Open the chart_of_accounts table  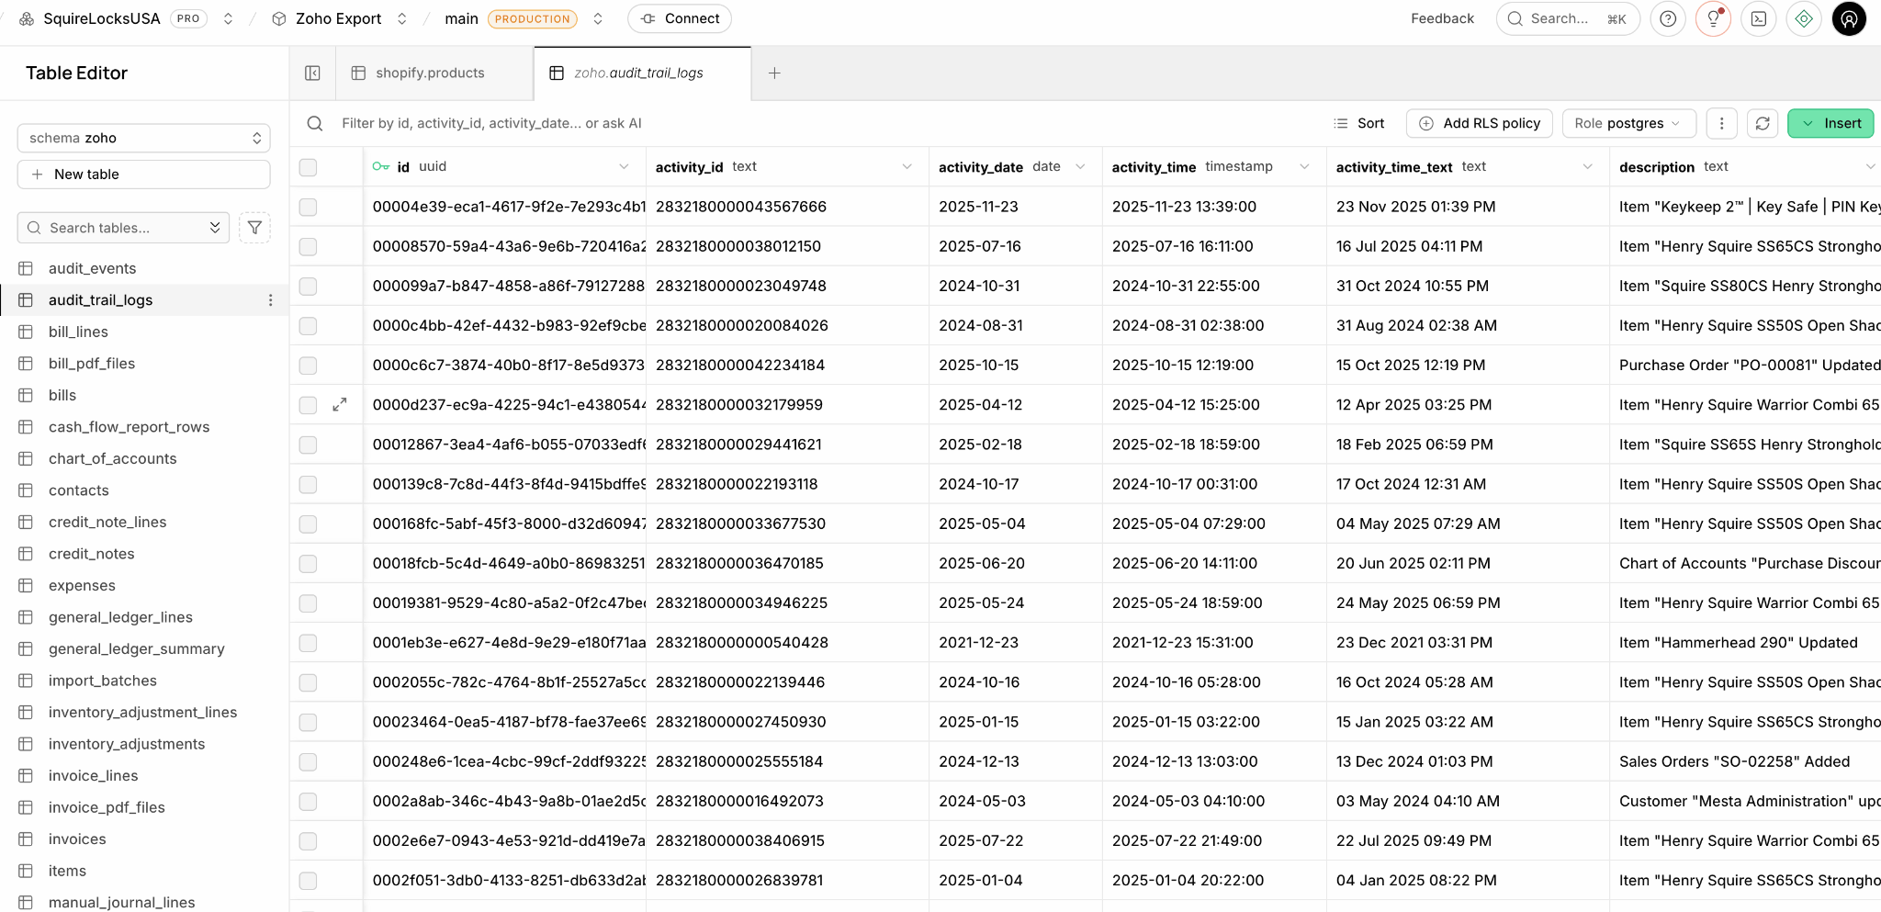pyautogui.click(x=112, y=458)
